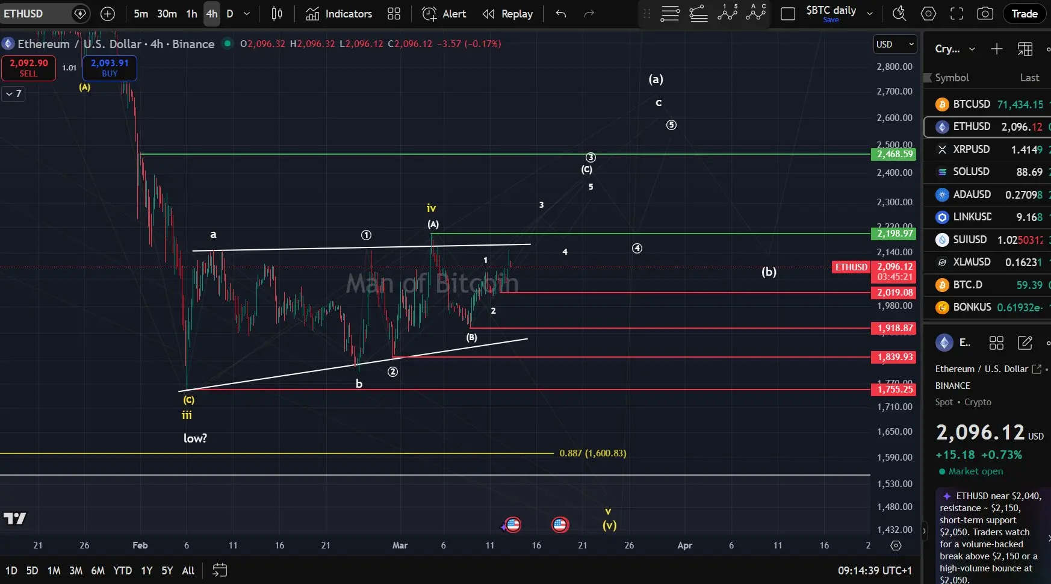Save the $BTC daily layout
The height and width of the screenshot is (584, 1051).
coord(831,20)
